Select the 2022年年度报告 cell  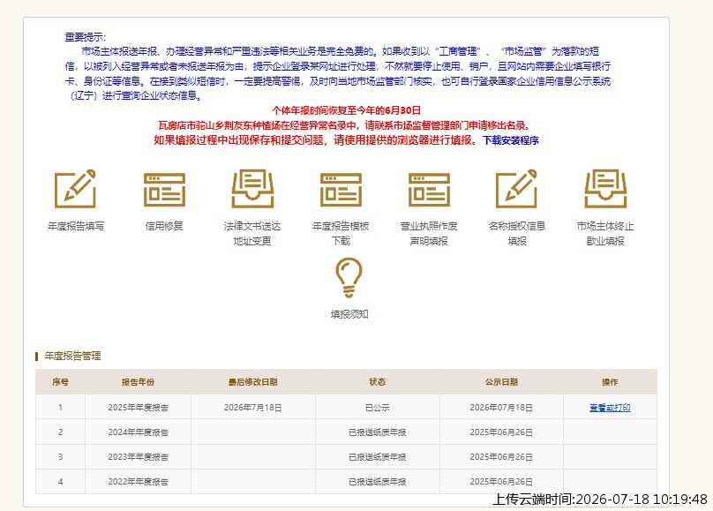coord(139,482)
